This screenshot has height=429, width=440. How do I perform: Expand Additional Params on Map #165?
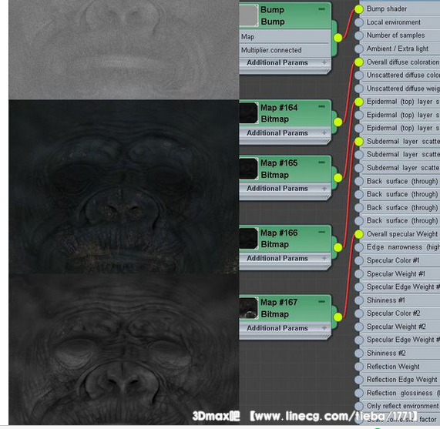click(x=324, y=189)
